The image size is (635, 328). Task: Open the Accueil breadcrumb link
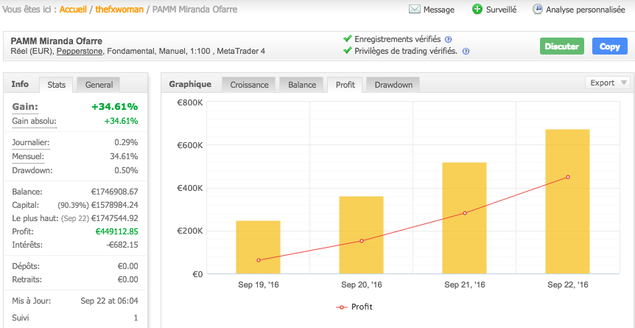[x=74, y=10]
